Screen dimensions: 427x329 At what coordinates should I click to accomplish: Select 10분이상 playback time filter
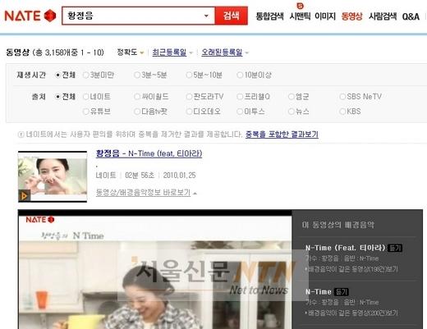[x=240, y=75]
